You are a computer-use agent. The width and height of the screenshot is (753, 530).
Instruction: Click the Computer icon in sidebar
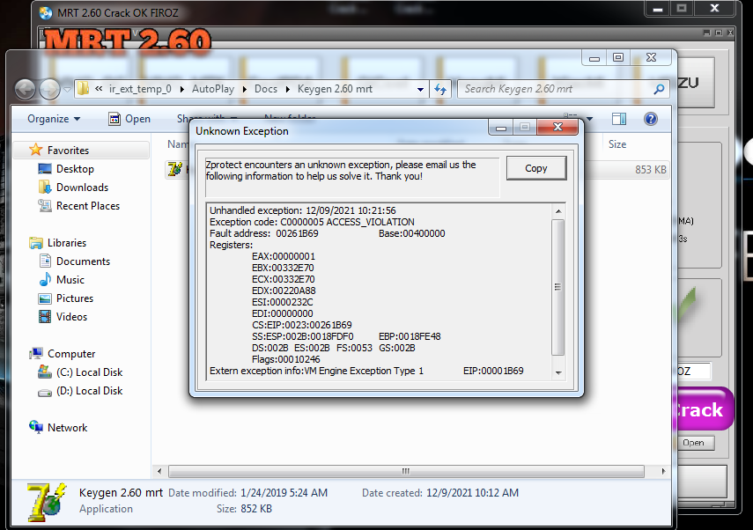36,354
